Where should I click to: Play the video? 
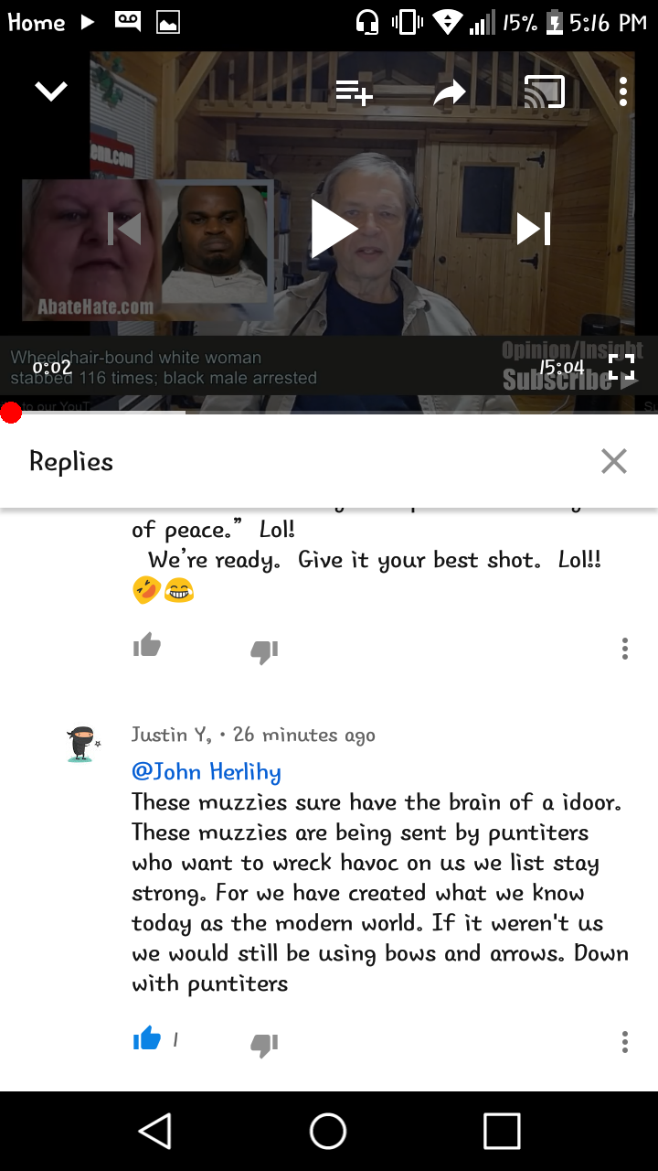(334, 228)
